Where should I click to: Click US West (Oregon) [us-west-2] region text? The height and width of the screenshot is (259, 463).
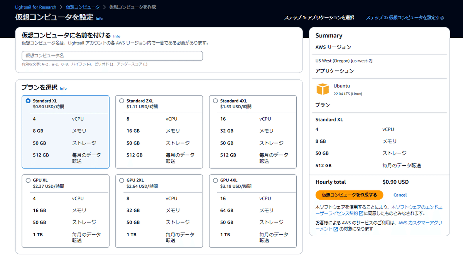click(344, 61)
